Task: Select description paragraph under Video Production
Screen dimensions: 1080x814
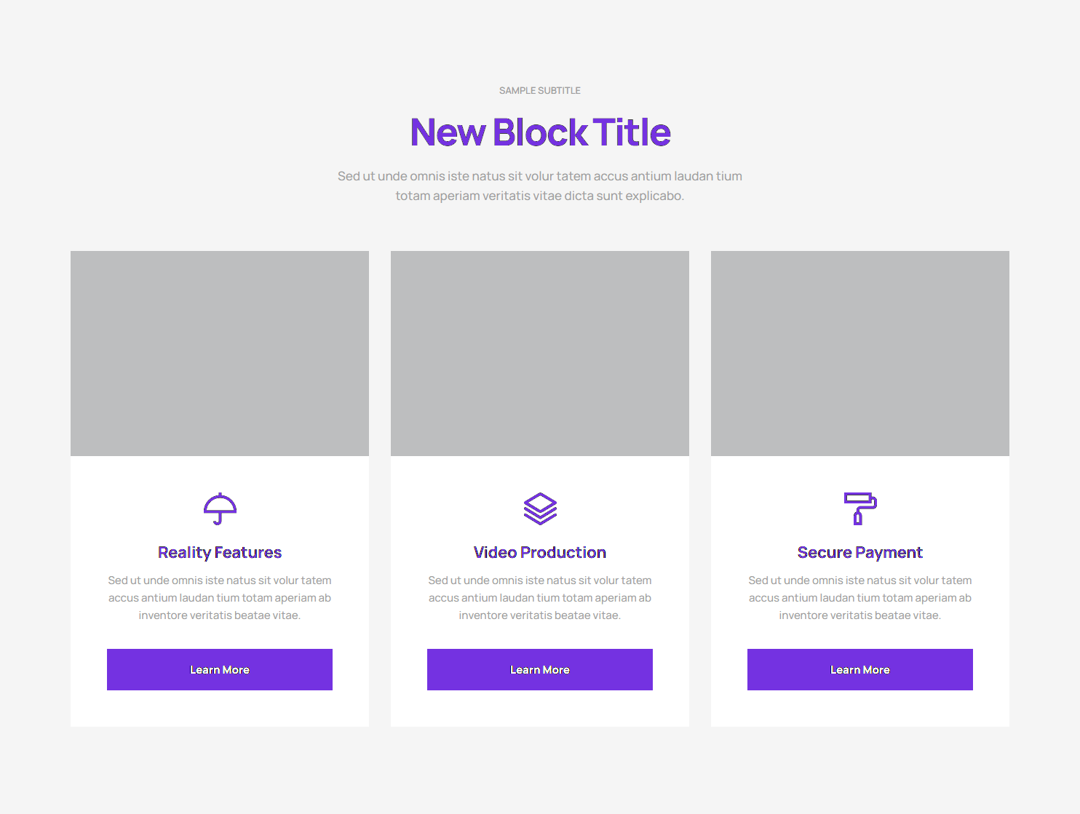Action: click(540, 598)
